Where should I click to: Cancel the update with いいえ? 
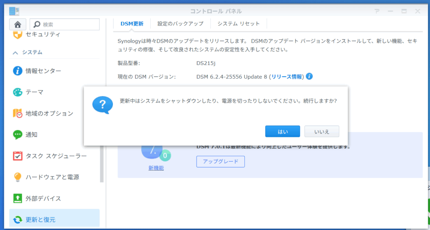(322, 132)
